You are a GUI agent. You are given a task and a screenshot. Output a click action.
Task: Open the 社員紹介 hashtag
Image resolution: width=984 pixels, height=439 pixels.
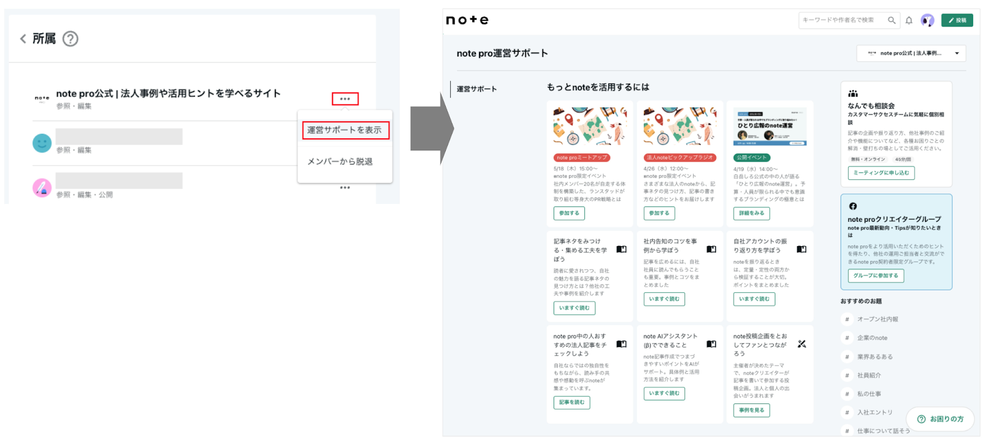(x=869, y=375)
